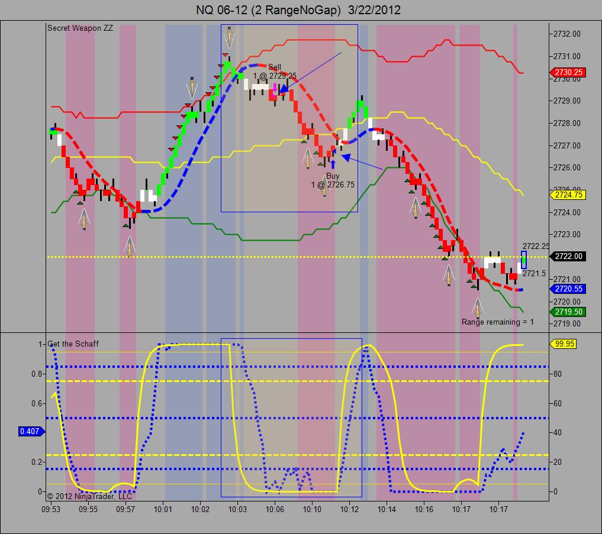Screen dimensions: 602x534
Task: Click the 2727.00 price axis label
Action: pos(567,145)
